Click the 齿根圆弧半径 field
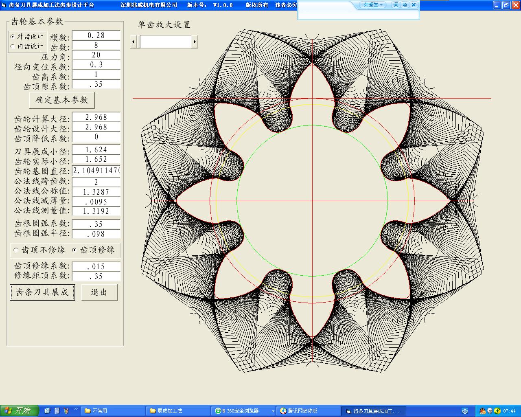The image size is (521, 417). click(96, 234)
